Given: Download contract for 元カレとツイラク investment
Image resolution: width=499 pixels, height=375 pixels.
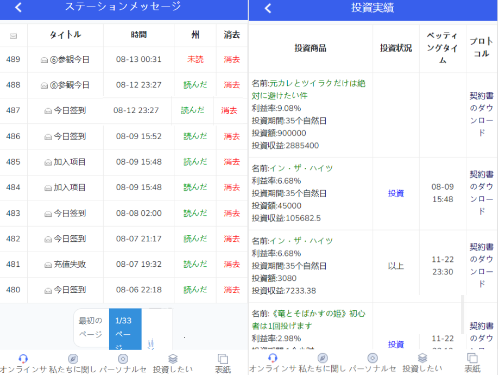Looking at the screenshot, I should coord(482,114).
